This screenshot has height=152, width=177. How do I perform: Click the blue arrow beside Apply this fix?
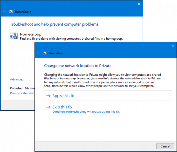48,96
